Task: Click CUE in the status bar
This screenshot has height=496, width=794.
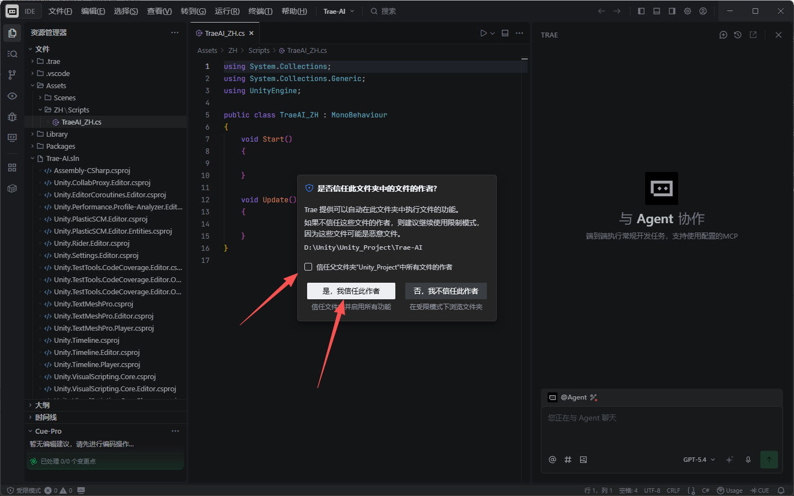Action: tap(759, 490)
